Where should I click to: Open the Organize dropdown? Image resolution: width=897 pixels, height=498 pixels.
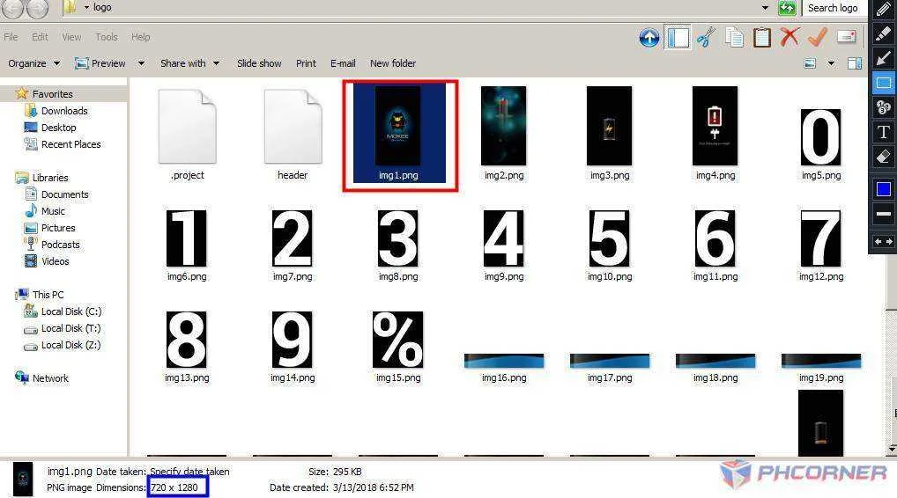33,63
